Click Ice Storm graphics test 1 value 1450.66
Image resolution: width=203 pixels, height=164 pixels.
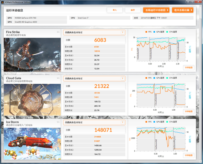click(x=98, y=145)
